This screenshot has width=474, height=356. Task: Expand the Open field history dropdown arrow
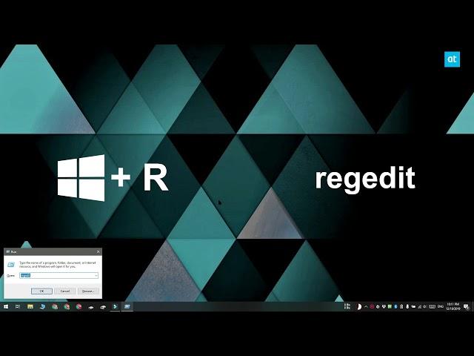[96, 275]
